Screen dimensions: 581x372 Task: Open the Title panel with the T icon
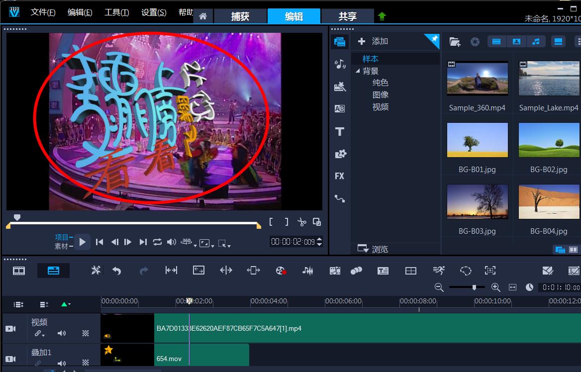point(339,131)
